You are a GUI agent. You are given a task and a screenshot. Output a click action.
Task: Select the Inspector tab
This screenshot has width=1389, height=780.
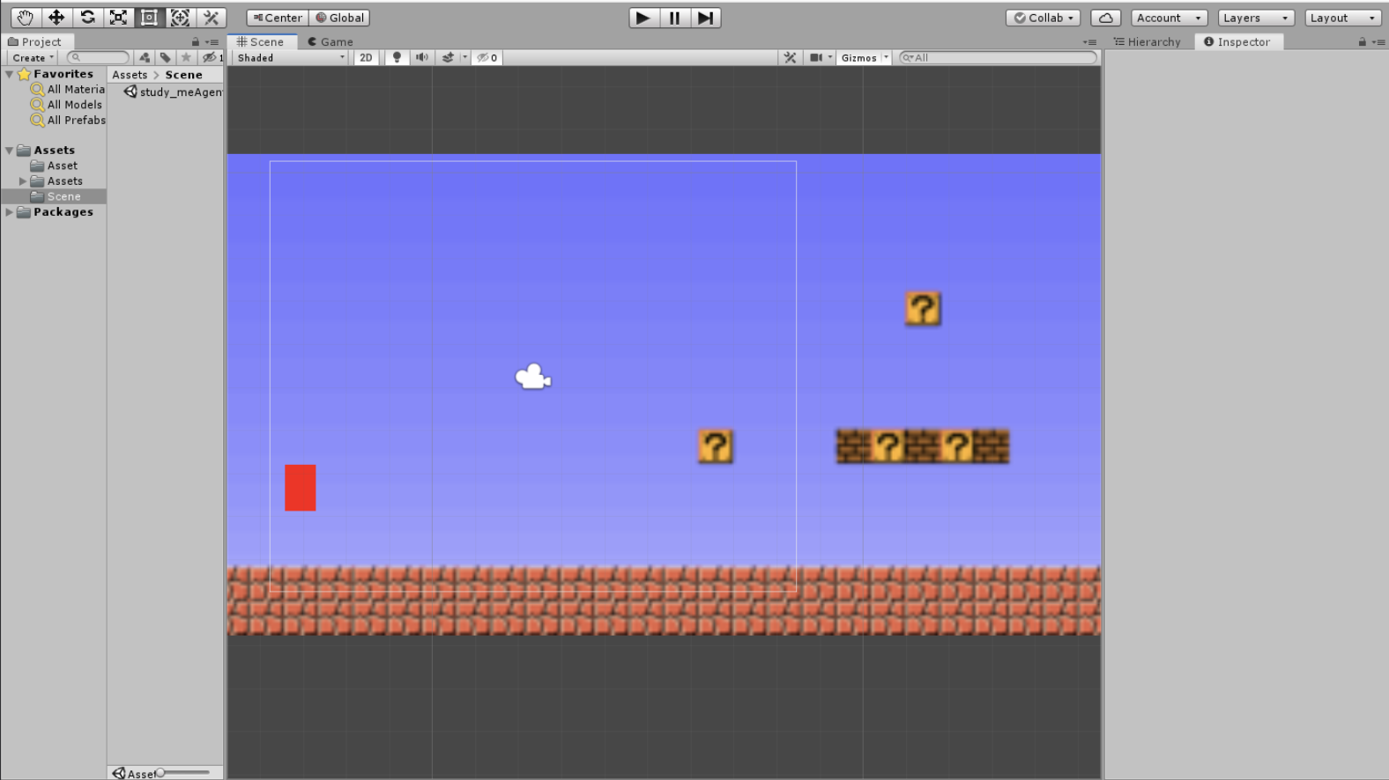(x=1237, y=41)
